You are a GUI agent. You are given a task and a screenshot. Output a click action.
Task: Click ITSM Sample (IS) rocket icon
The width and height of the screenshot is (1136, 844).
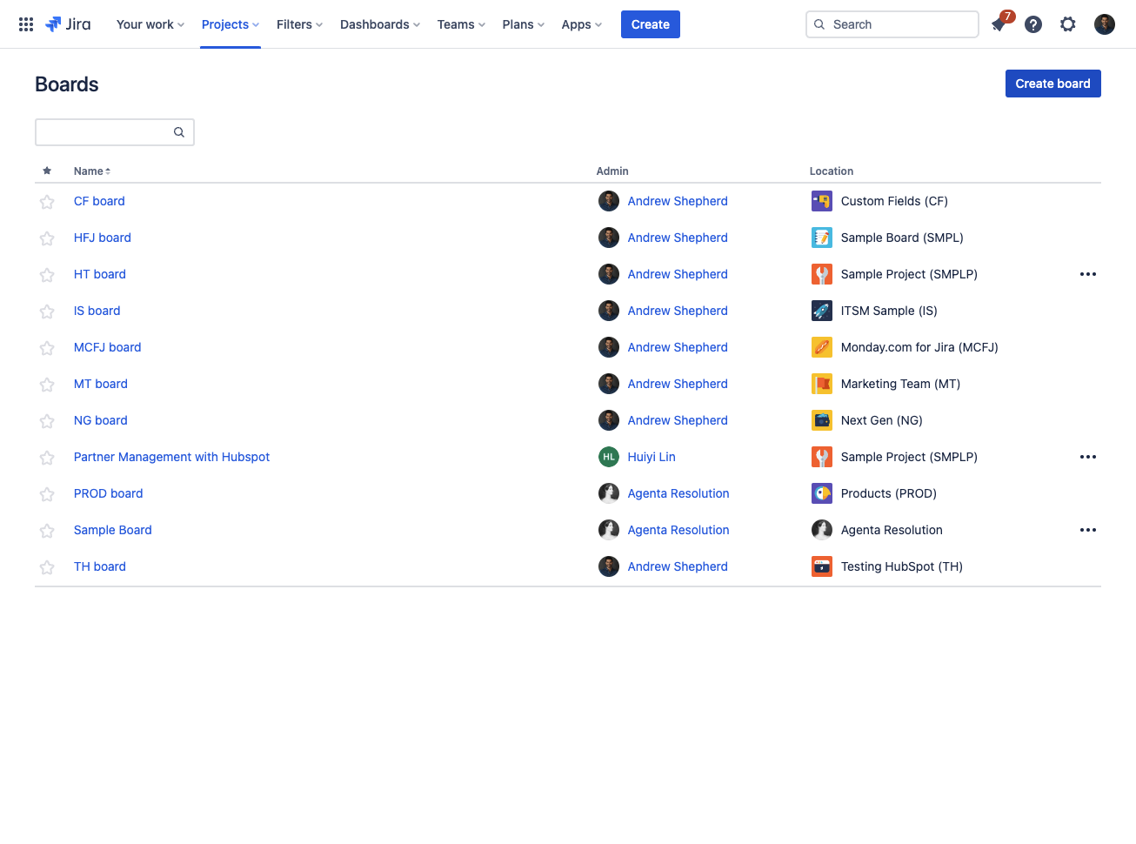pos(822,311)
